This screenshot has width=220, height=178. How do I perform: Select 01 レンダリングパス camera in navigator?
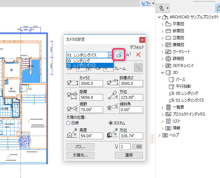(x=190, y=100)
